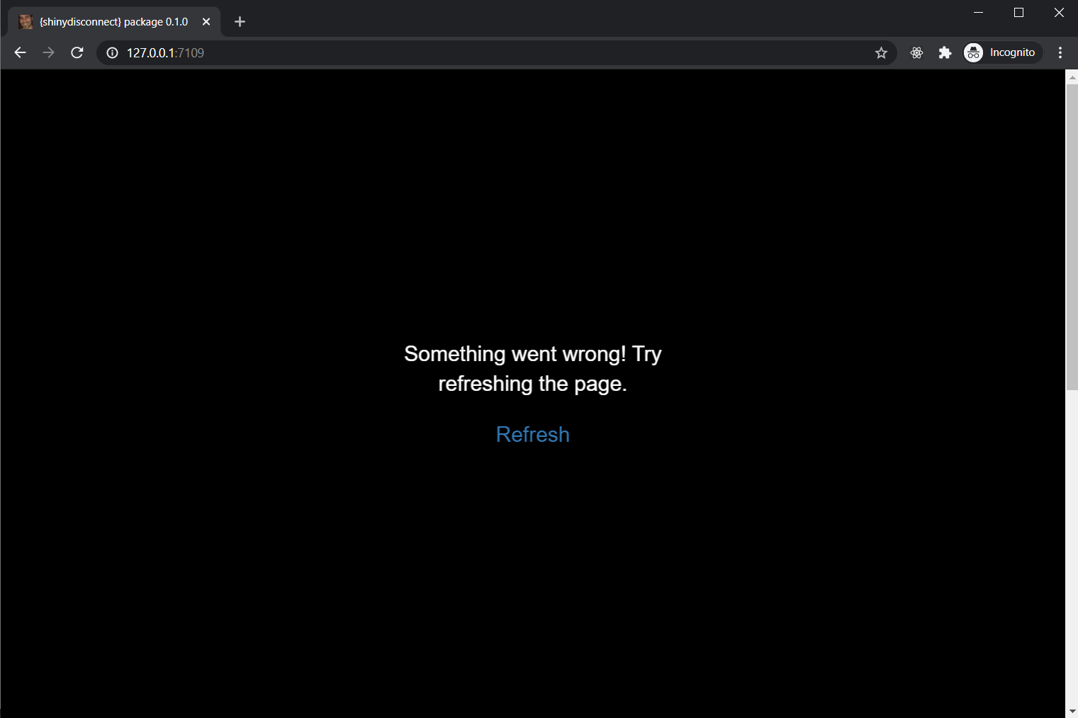The width and height of the screenshot is (1078, 718).
Task: Reload the page using the toolbar
Action: (77, 52)
